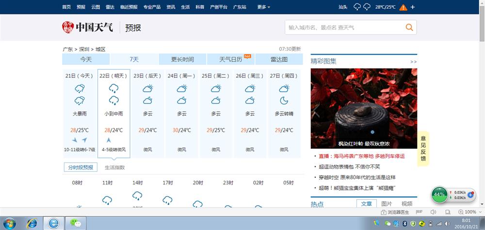Click the plus icon to add city
Viewport: 485px width, 230px height.
[x=413, y=7]
